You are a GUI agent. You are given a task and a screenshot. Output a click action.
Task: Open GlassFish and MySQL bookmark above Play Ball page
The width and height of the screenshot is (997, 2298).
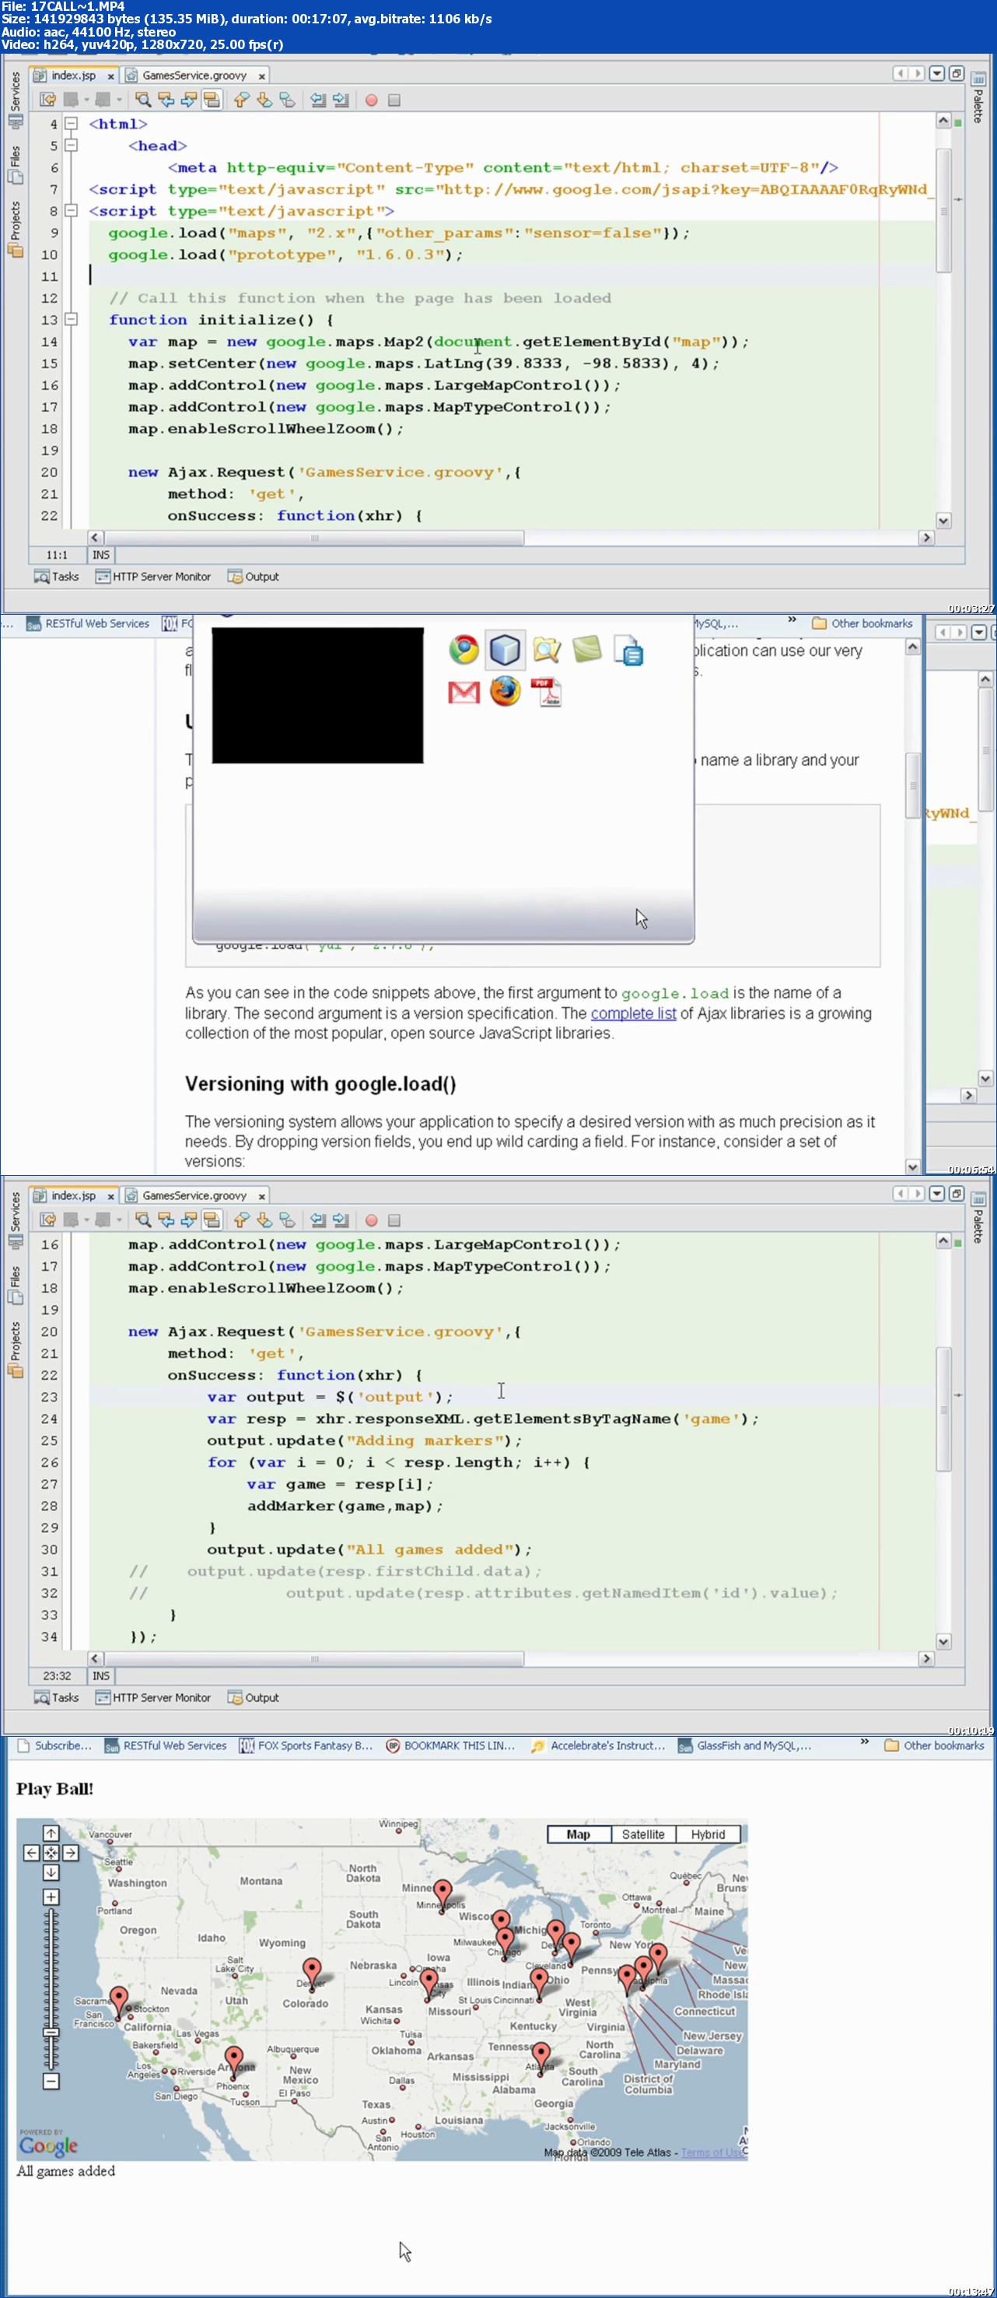point(744,1745)
